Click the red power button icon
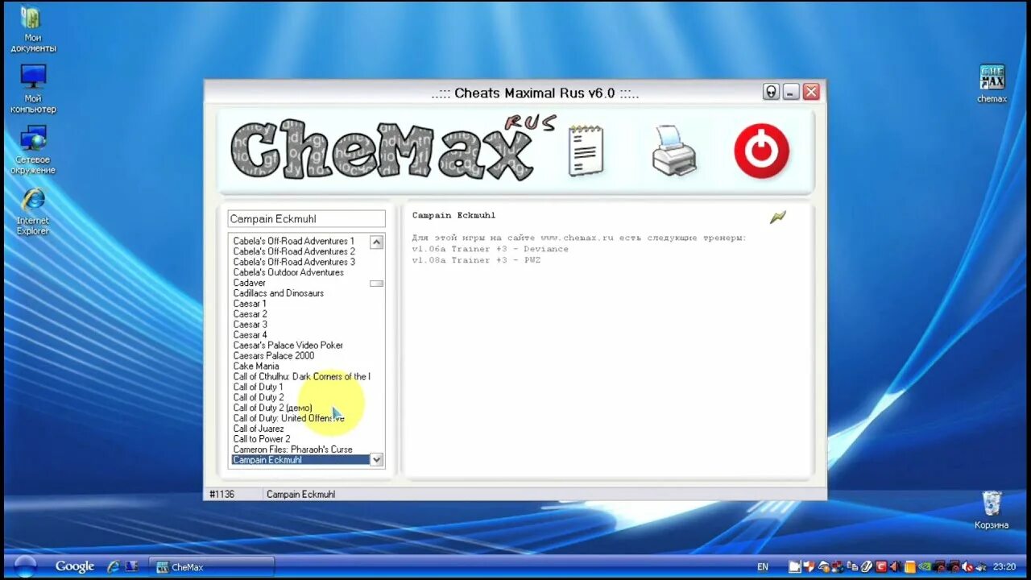 [761, 151]
